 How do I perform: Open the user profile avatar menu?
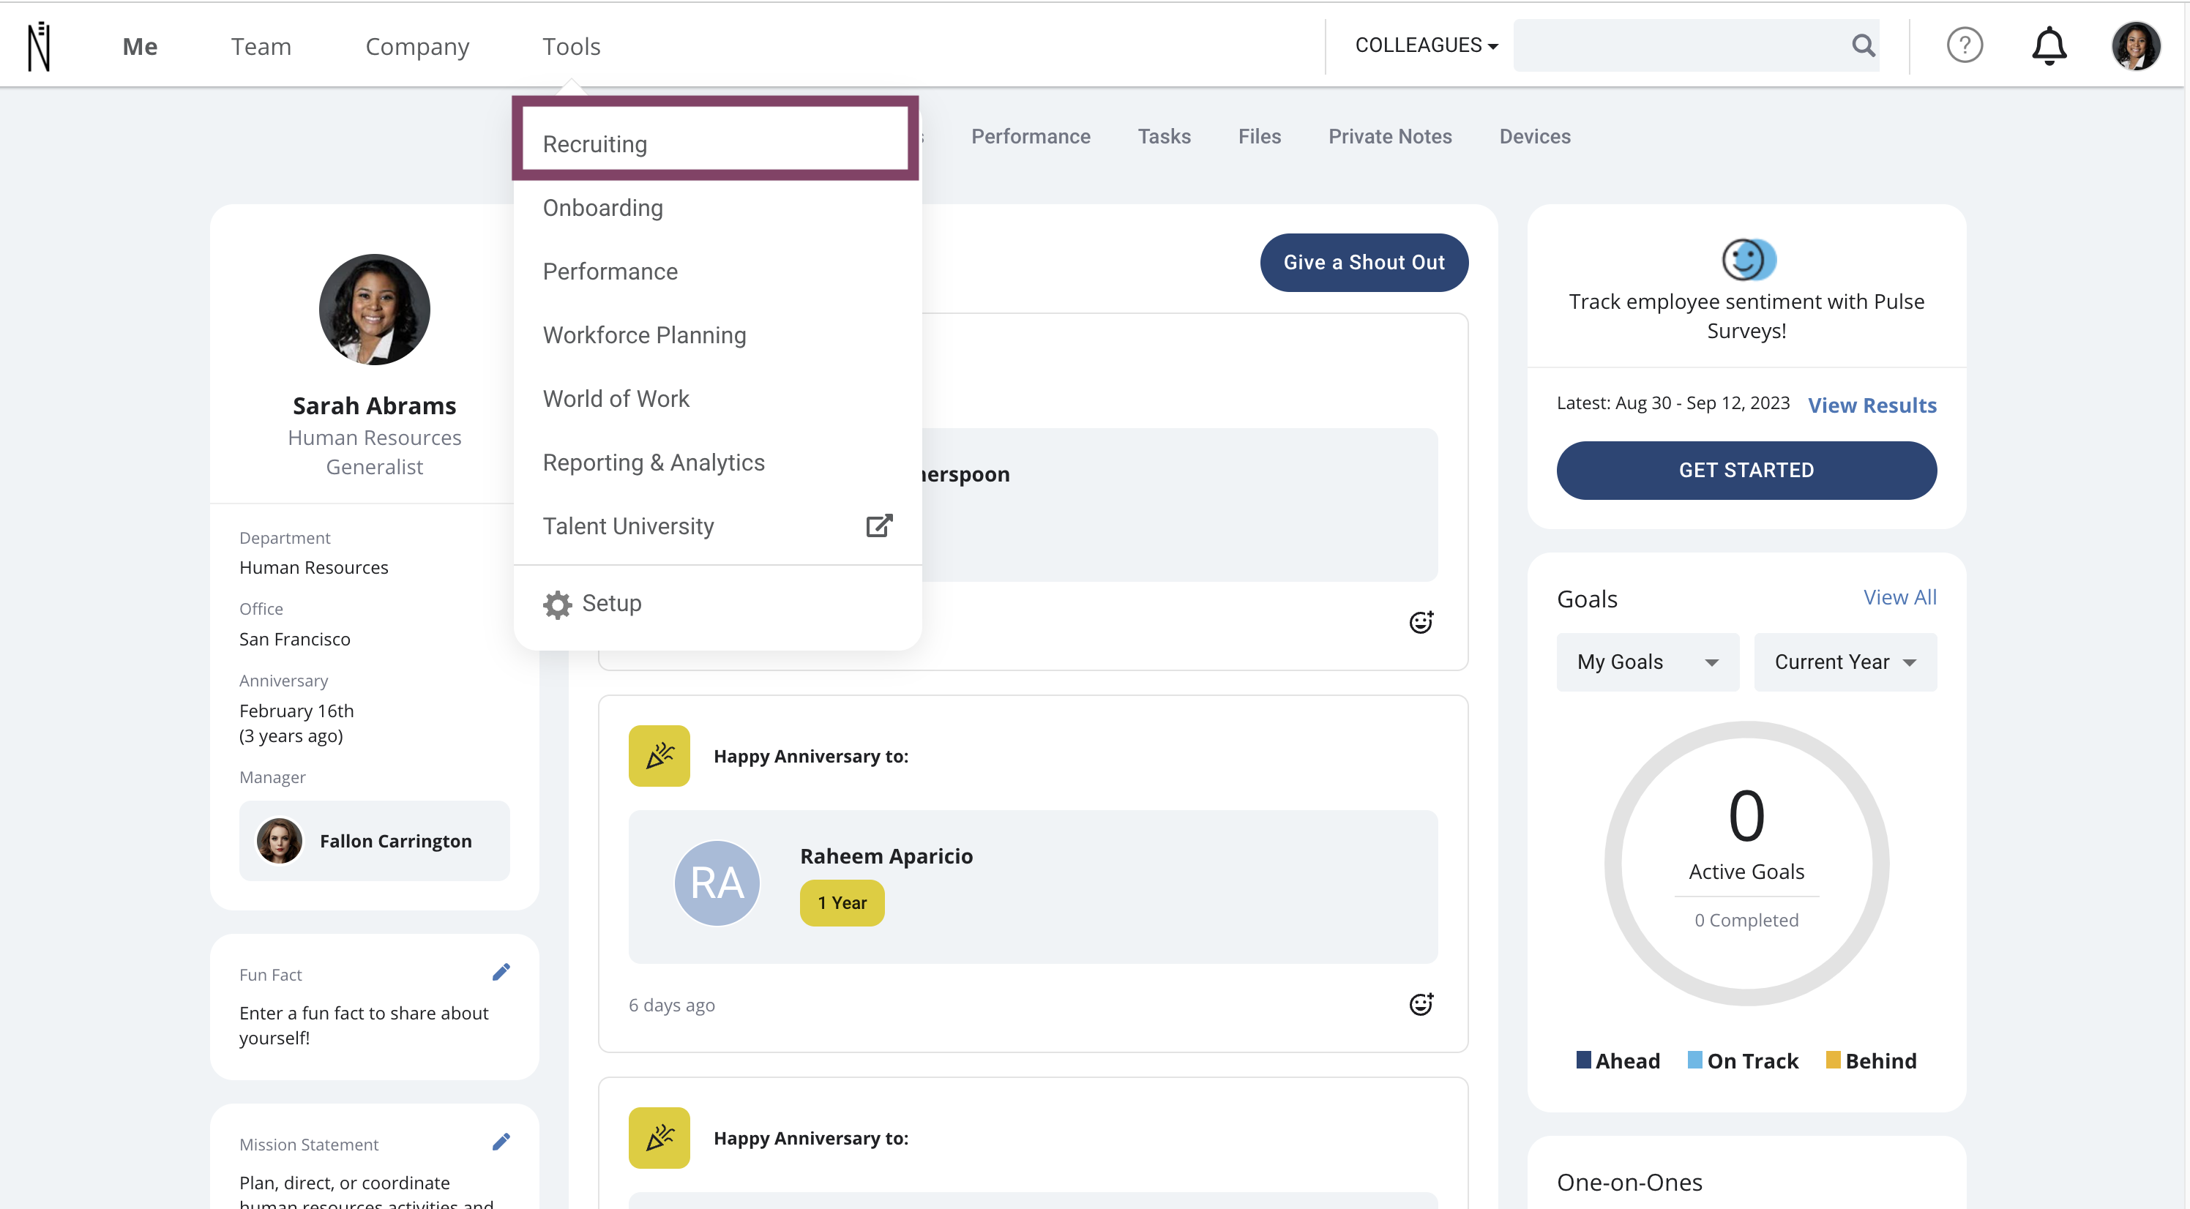(x=2136, y=45)
